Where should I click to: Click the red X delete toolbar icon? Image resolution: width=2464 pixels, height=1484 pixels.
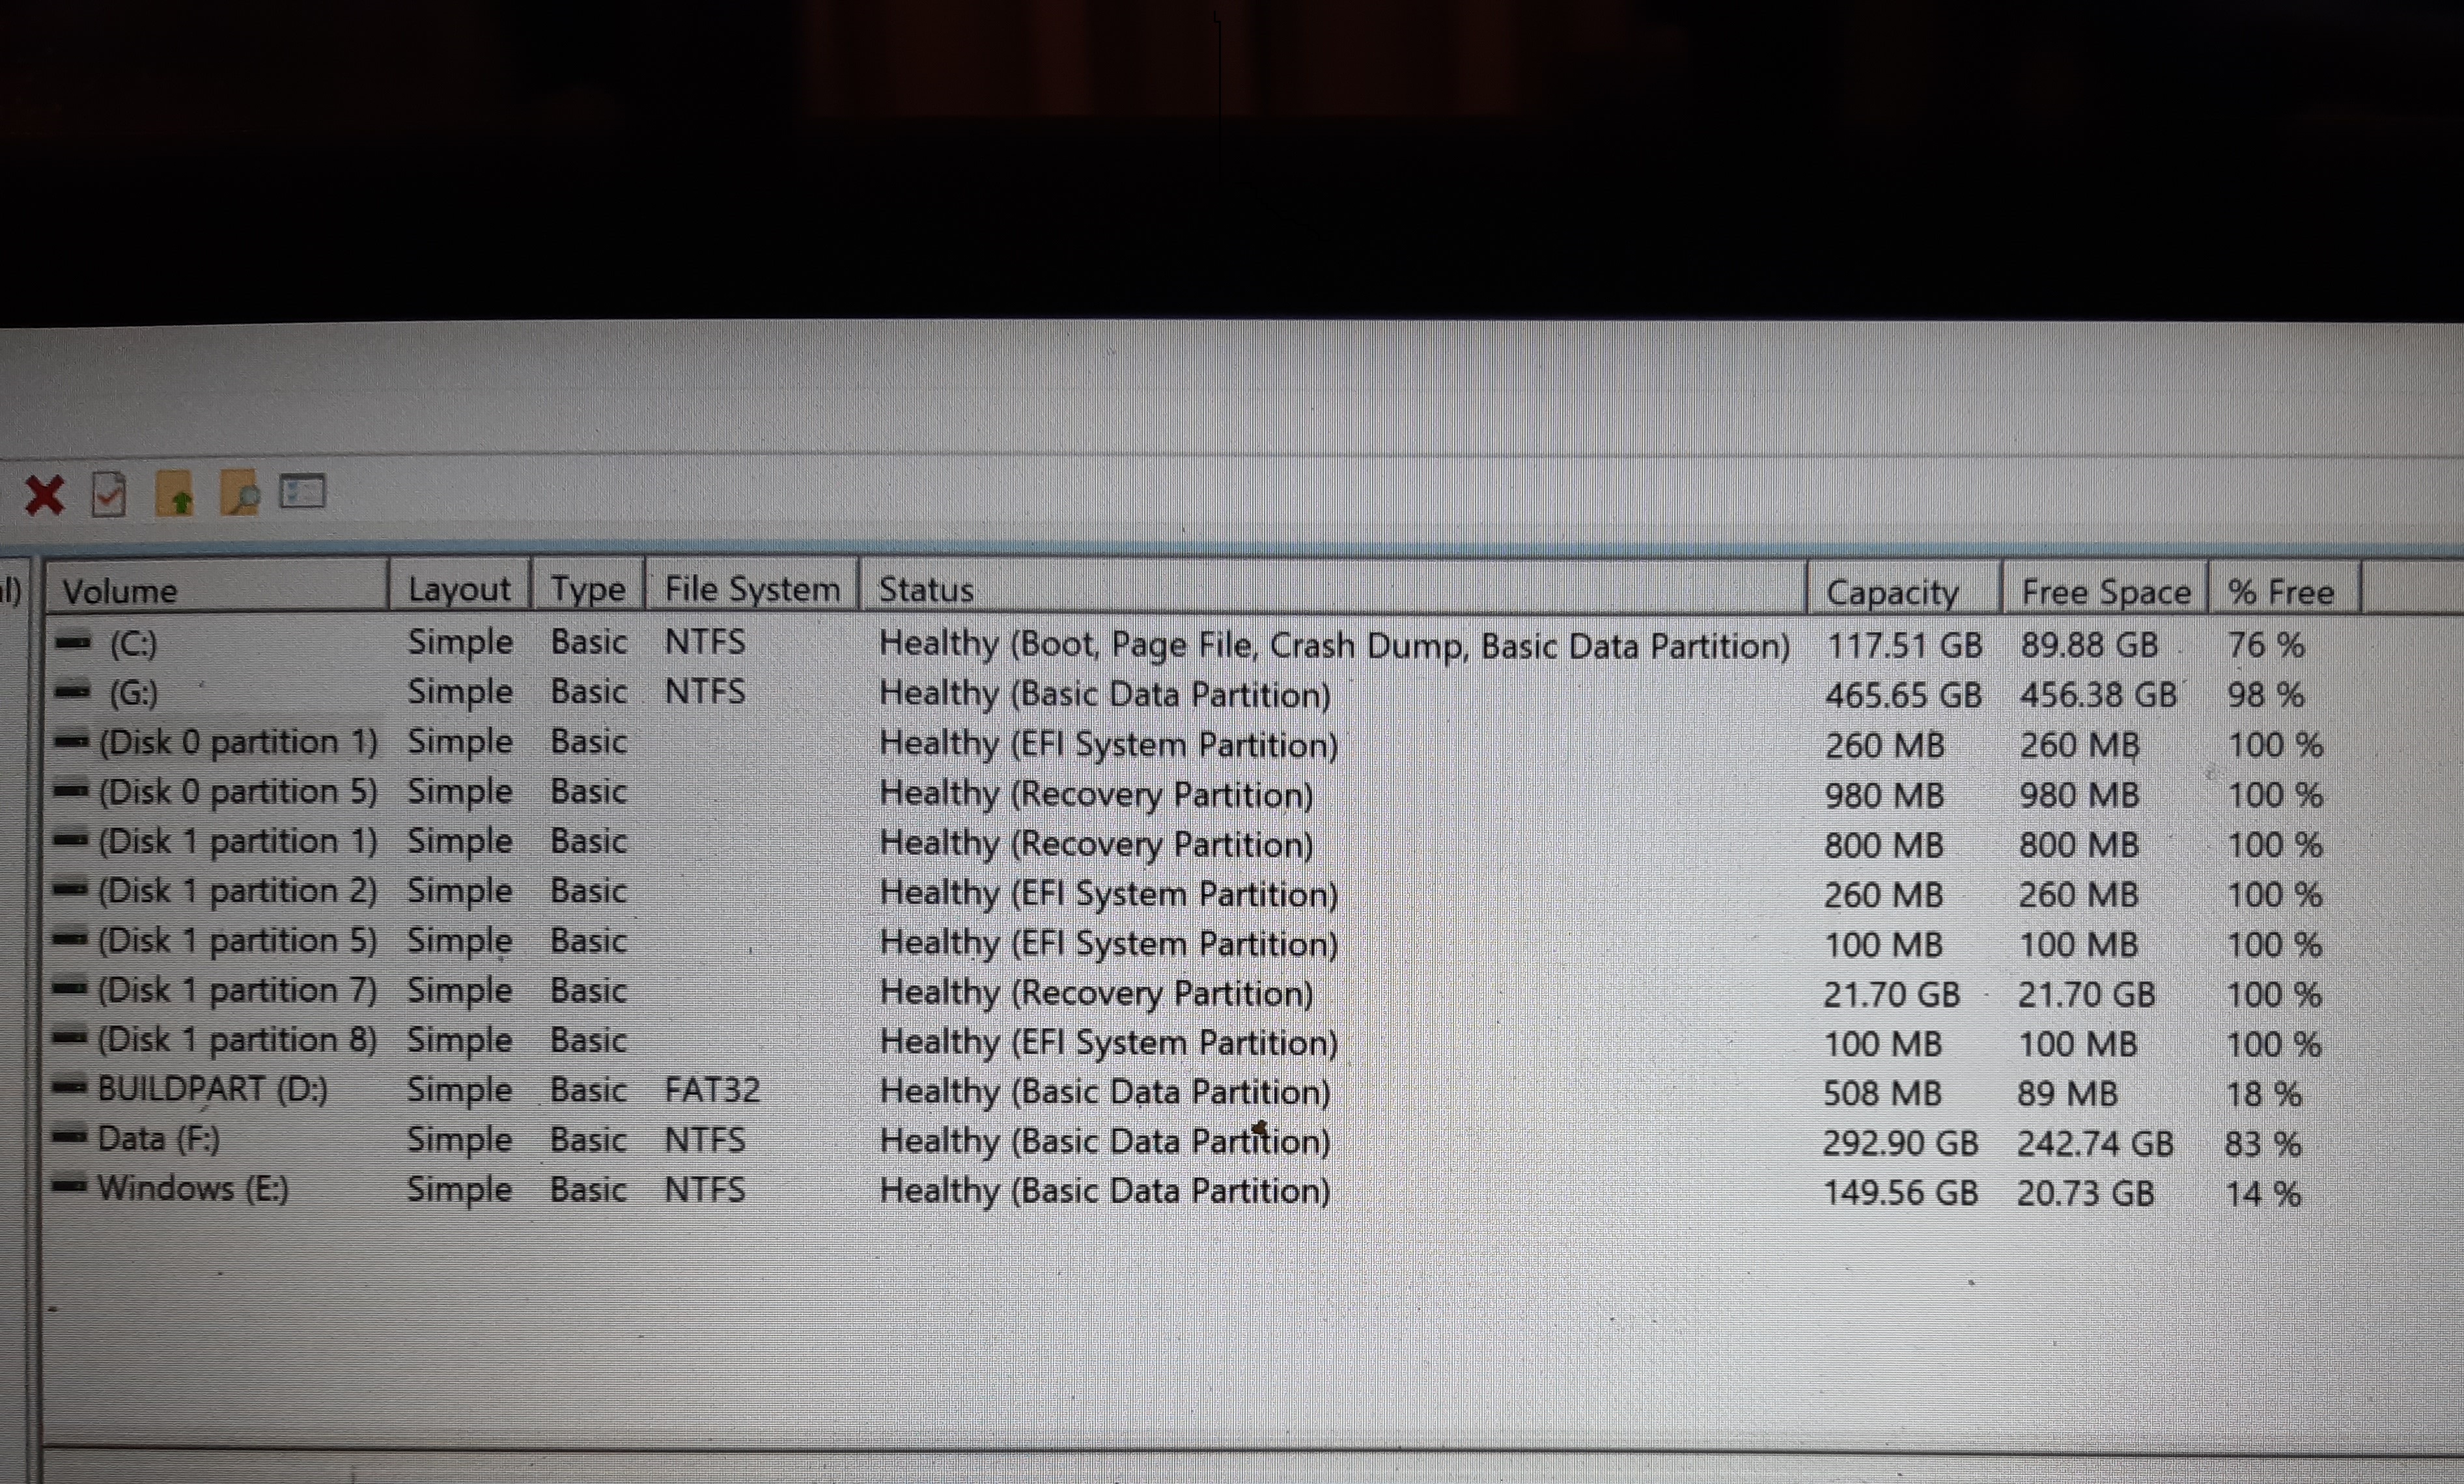click(44, 495)
